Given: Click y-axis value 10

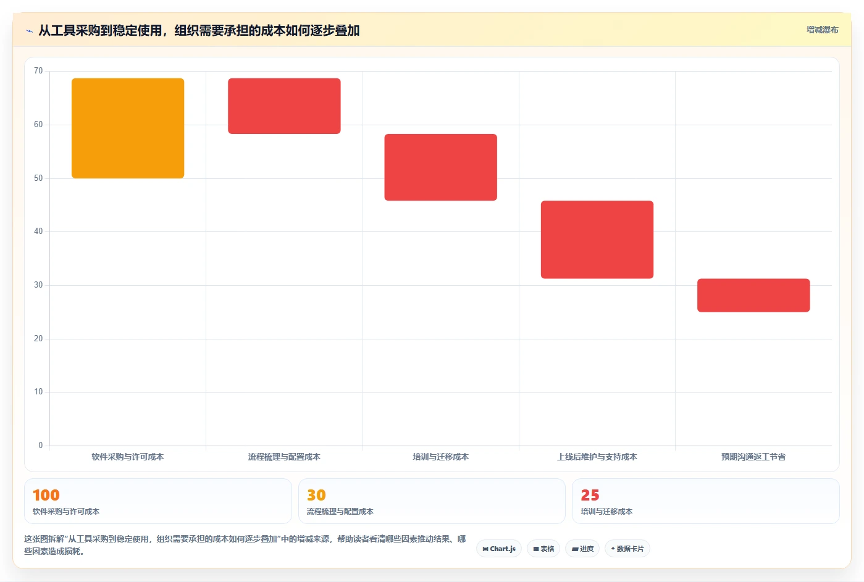Looking at the screenshot, I should tap(38, 392).
